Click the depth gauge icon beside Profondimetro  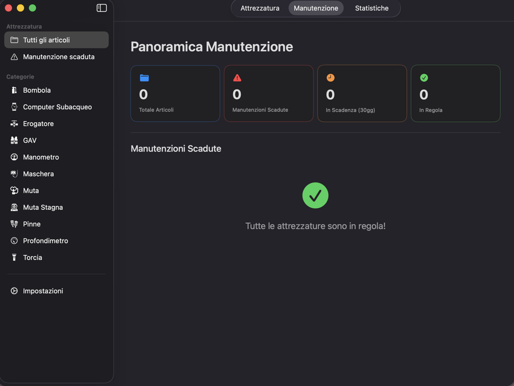(14, 241)
